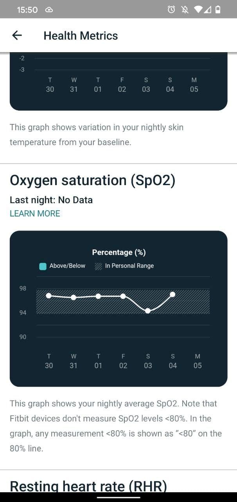Image resolution: width=237 pixels, height=502 pixels.
Task: Tap the Friday 02 SpO2 data point
Action: pos(123,296)
